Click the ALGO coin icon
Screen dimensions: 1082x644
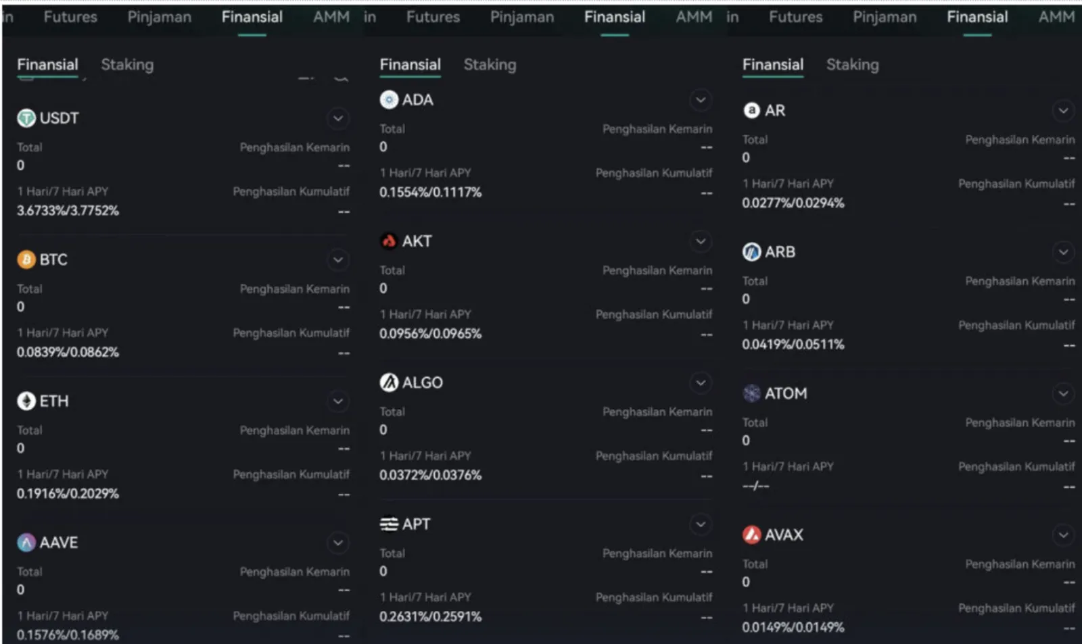(x=389, y=382)
